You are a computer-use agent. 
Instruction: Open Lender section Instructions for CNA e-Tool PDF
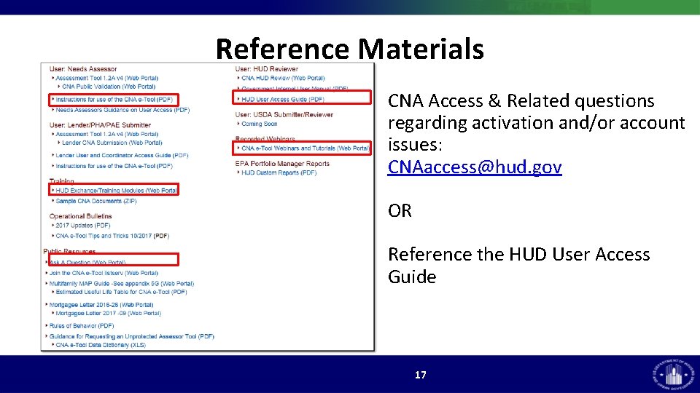[114, 166]
